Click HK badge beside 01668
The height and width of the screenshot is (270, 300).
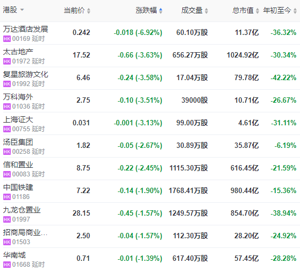[7, 265]
